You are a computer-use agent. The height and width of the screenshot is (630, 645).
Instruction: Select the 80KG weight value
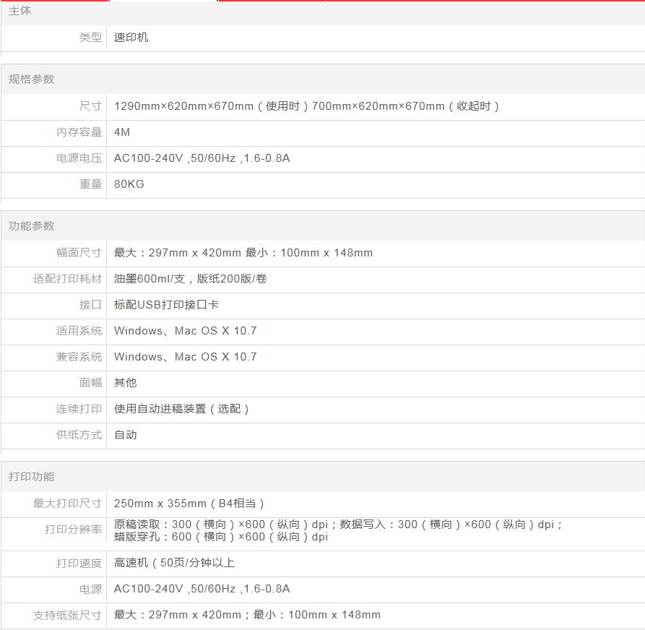click(x=129, y=184)
